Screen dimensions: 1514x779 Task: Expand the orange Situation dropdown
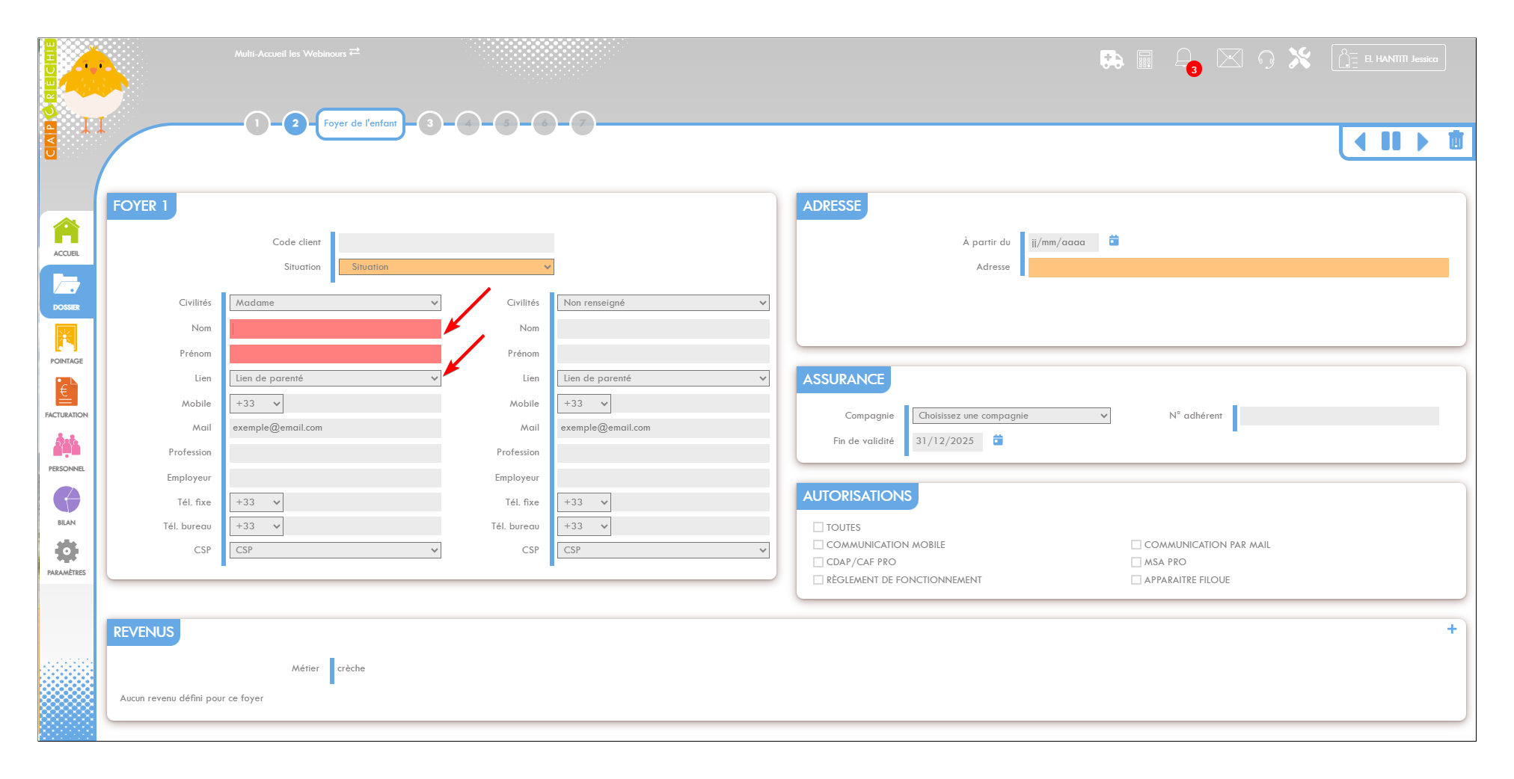446,267
